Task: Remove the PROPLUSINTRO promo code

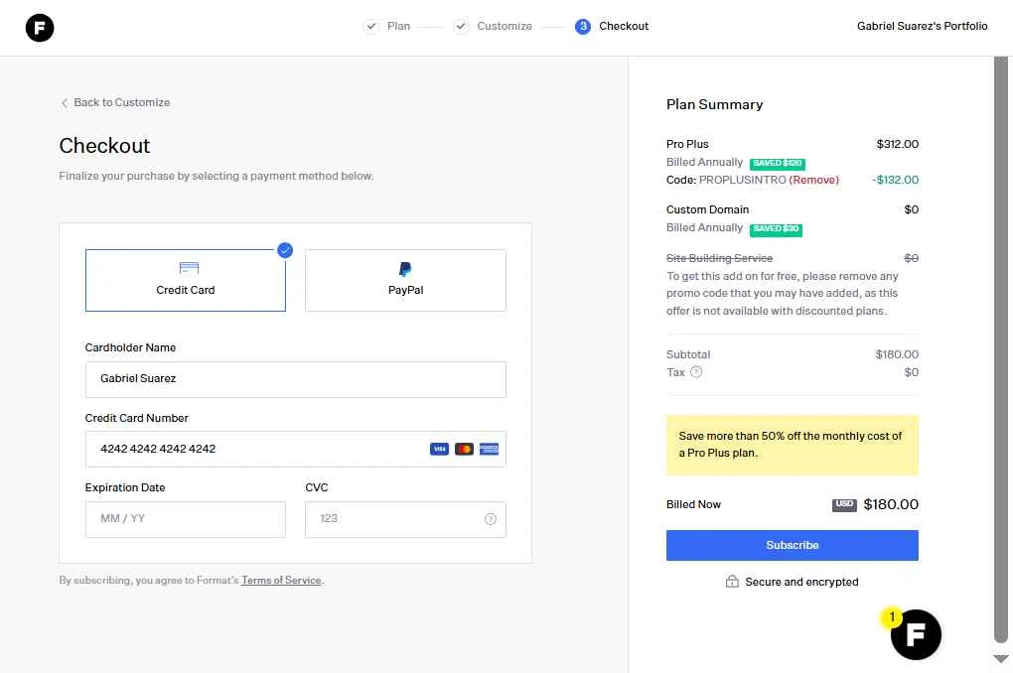Action: pyautogui.click(x=813, y=181)
